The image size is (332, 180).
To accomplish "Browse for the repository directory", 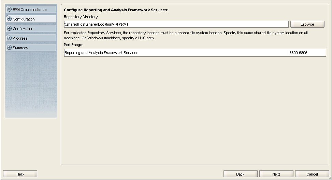I will [x=307, y=24].
